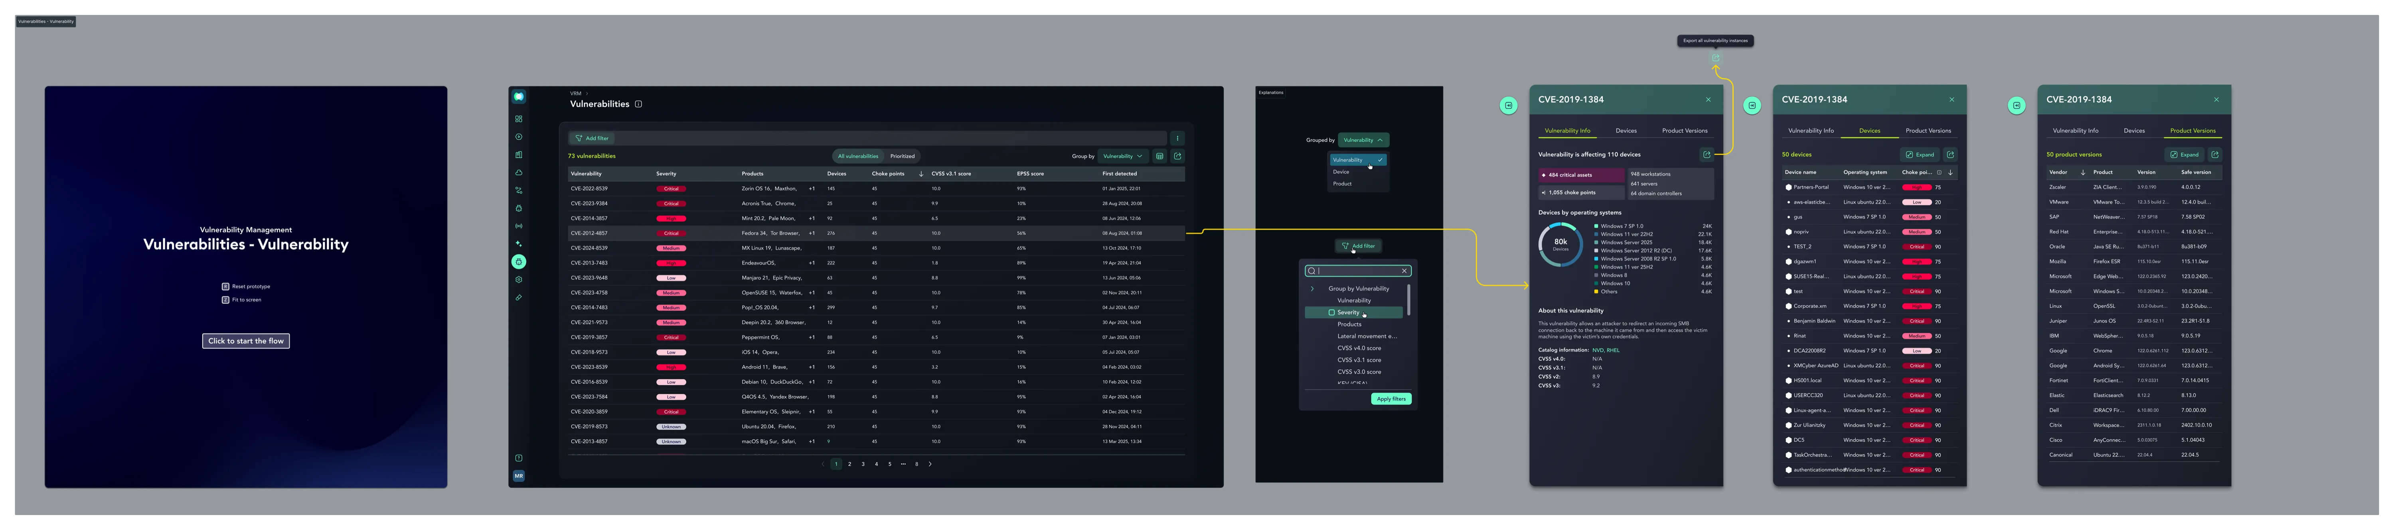The height and width of the screenshot is (530, 2394).
Task: Click the 484 critical assets tile
Action: 1581,175
